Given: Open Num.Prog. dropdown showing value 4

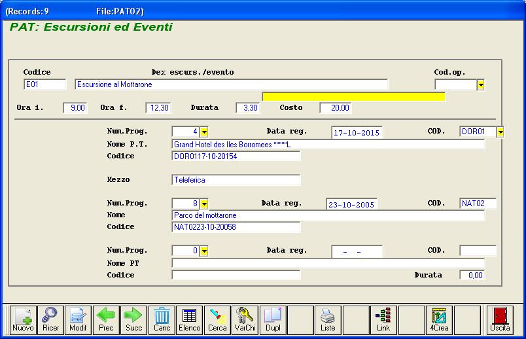Looking at the screenshot, I should click(x=204, y=132).
